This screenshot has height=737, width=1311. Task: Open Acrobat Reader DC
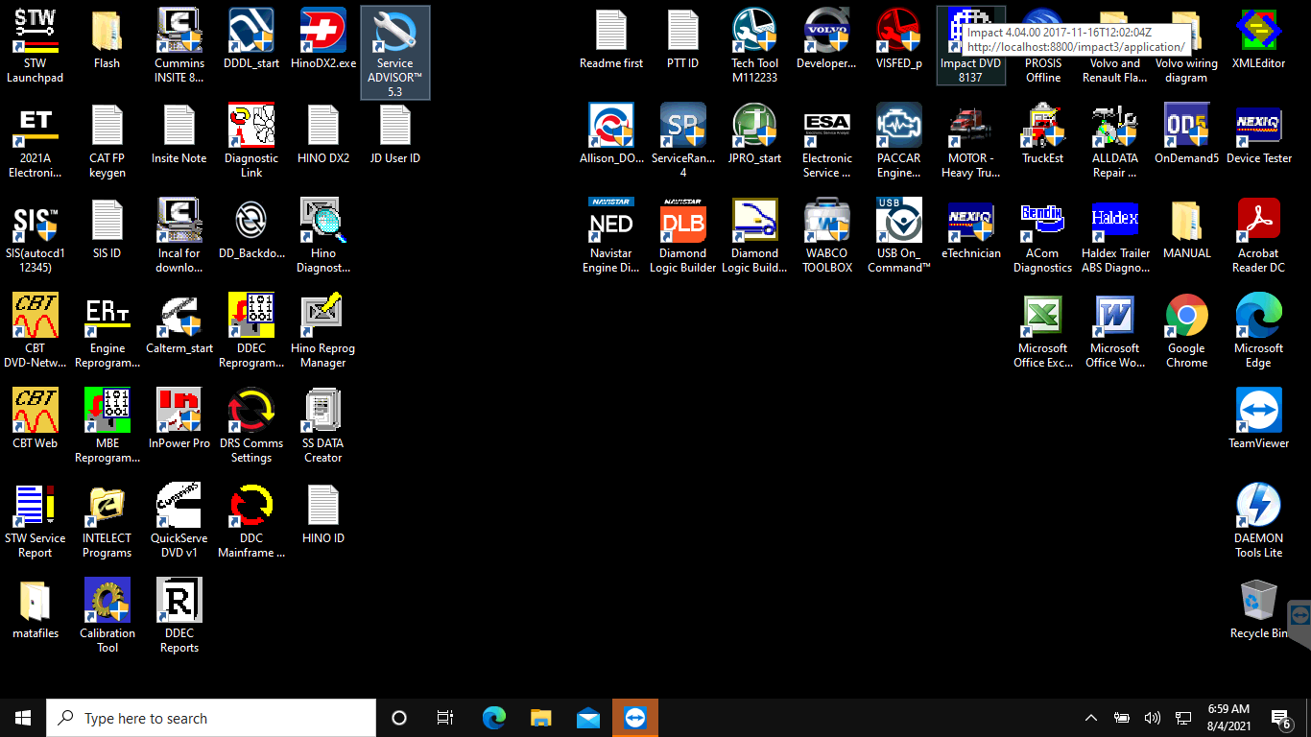tap(1258, 235)
